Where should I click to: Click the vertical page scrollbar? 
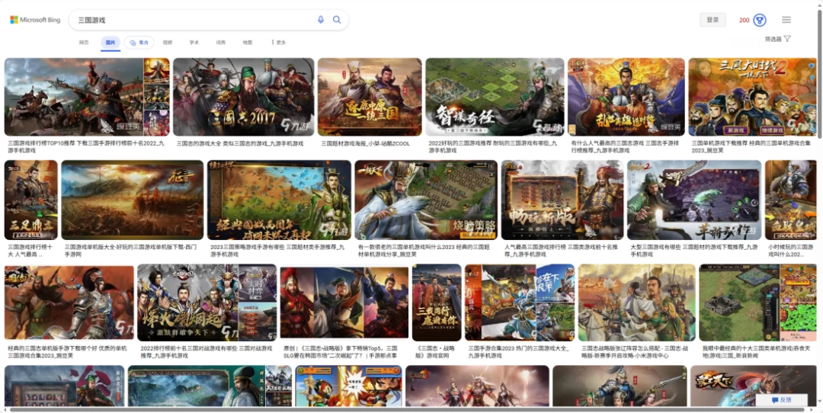pos(819,152)
